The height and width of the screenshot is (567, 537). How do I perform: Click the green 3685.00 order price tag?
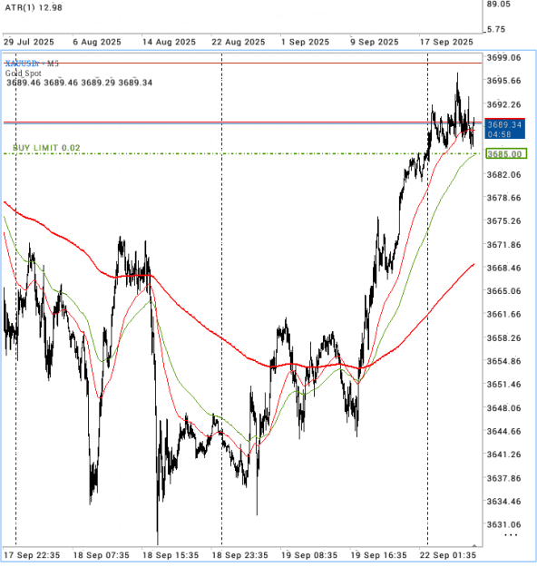click(x=507, y=154)
